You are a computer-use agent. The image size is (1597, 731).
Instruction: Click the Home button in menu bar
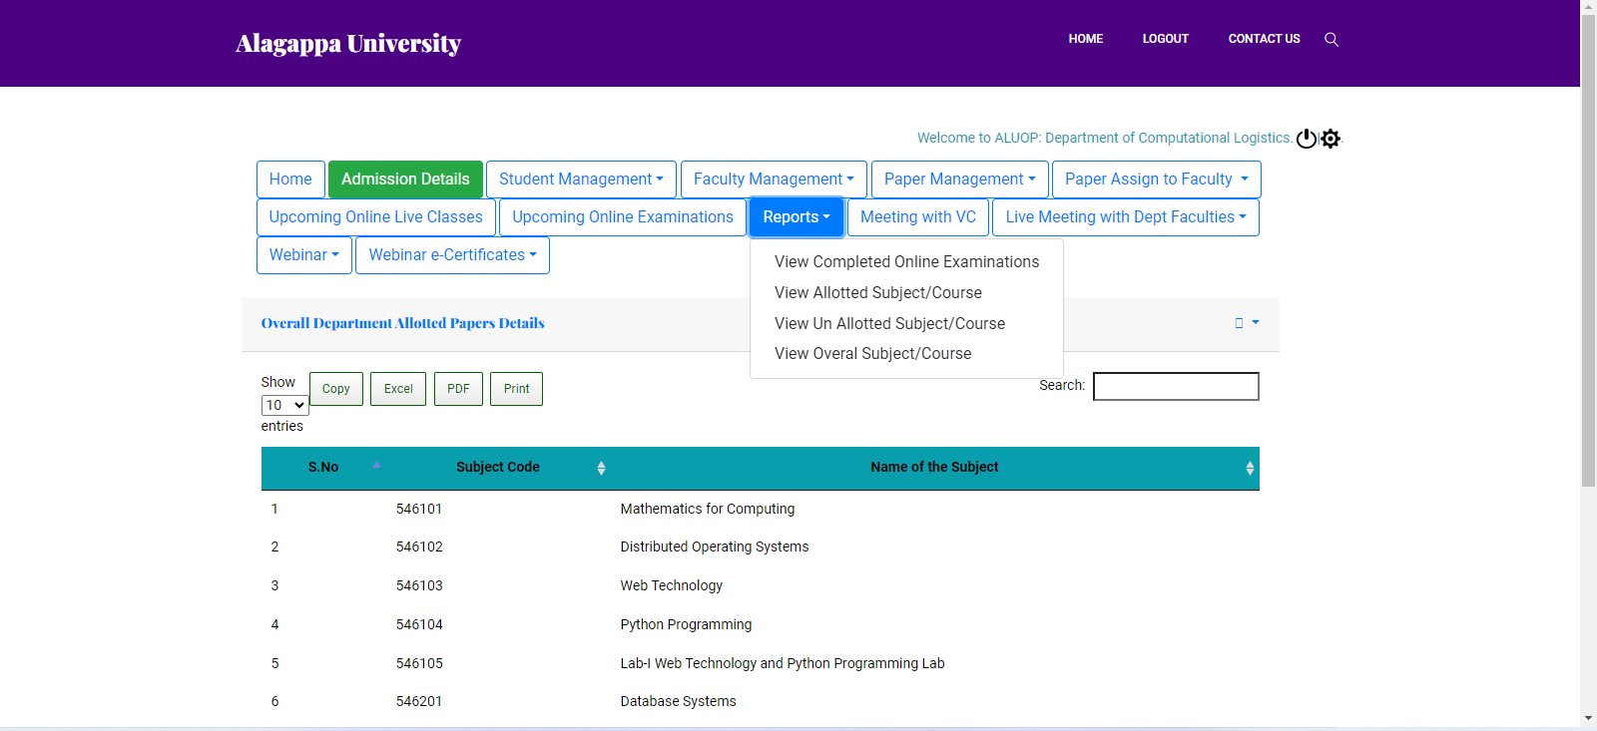tap(290, 180)
